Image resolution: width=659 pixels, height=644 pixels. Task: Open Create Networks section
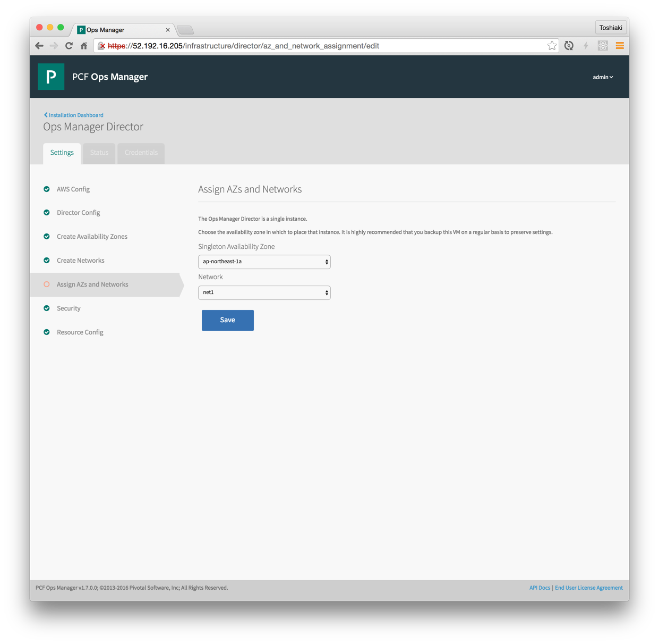(x=81, y=261)
